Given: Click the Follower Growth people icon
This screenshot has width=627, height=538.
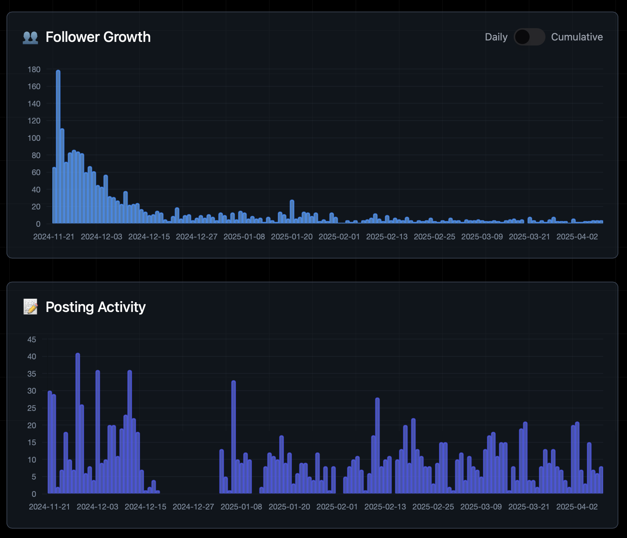Looking at the screenshot, I should [x=30, y=37].
